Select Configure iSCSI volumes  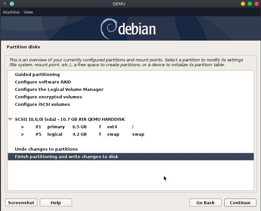coord(43,105)
